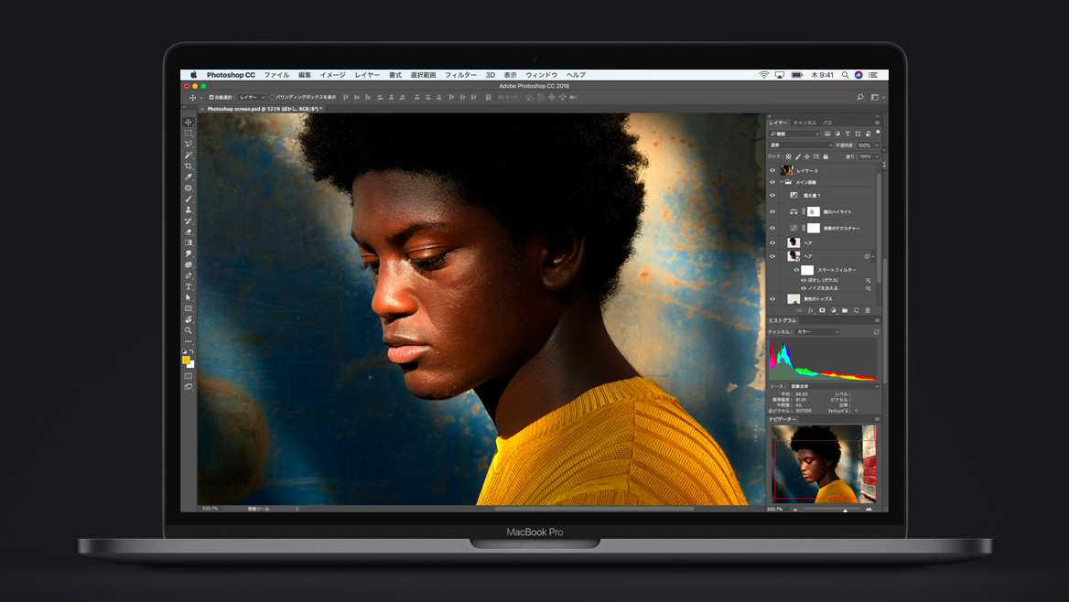Open the opacity 100% dropdown arrow
This screenshot has width=1069, height=602.
click(877, 145)
